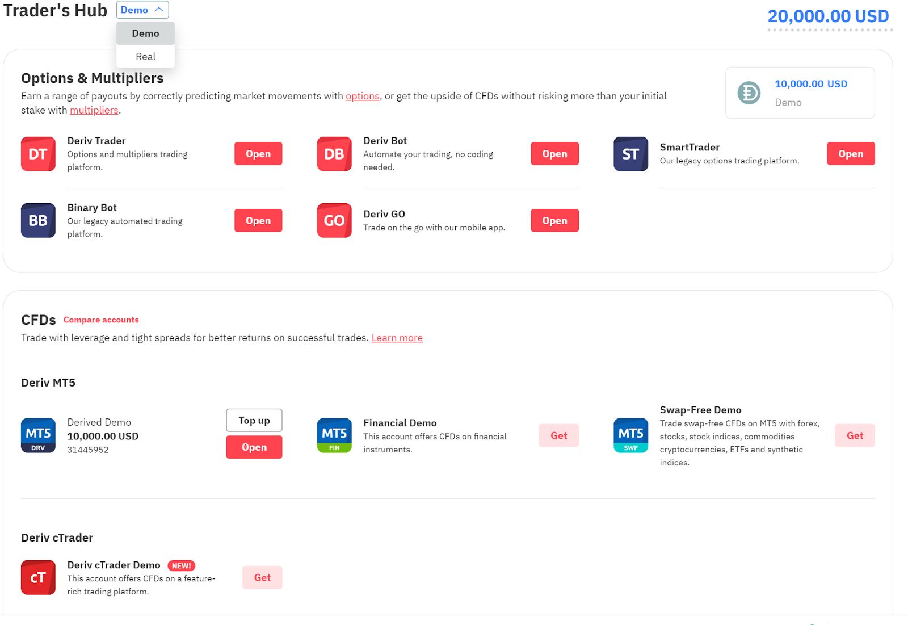The image size is (908, 625).
Task: Click the 20,000.00 USD total balance
Action: click(x=828, y=16)
